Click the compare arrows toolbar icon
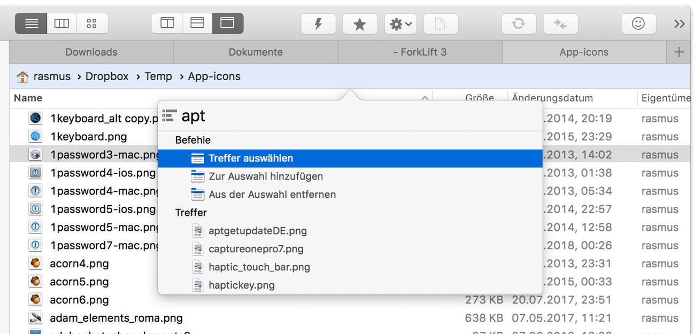The image size is (695, 334). tap(560, 24)
